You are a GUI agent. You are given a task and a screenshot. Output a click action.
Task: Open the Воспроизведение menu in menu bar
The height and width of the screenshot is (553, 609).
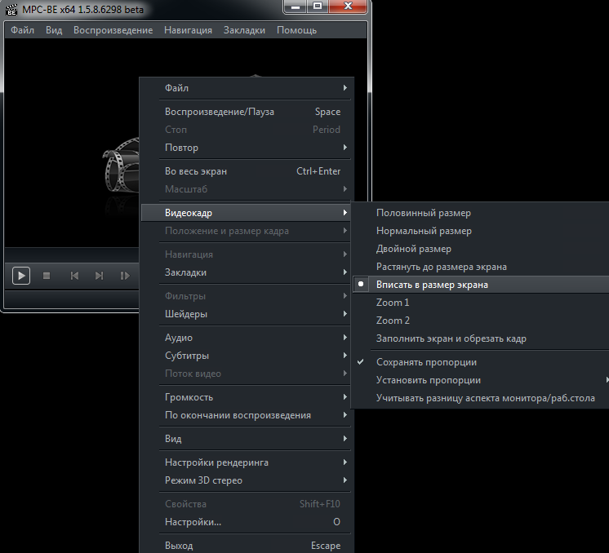tap(113, 30)
